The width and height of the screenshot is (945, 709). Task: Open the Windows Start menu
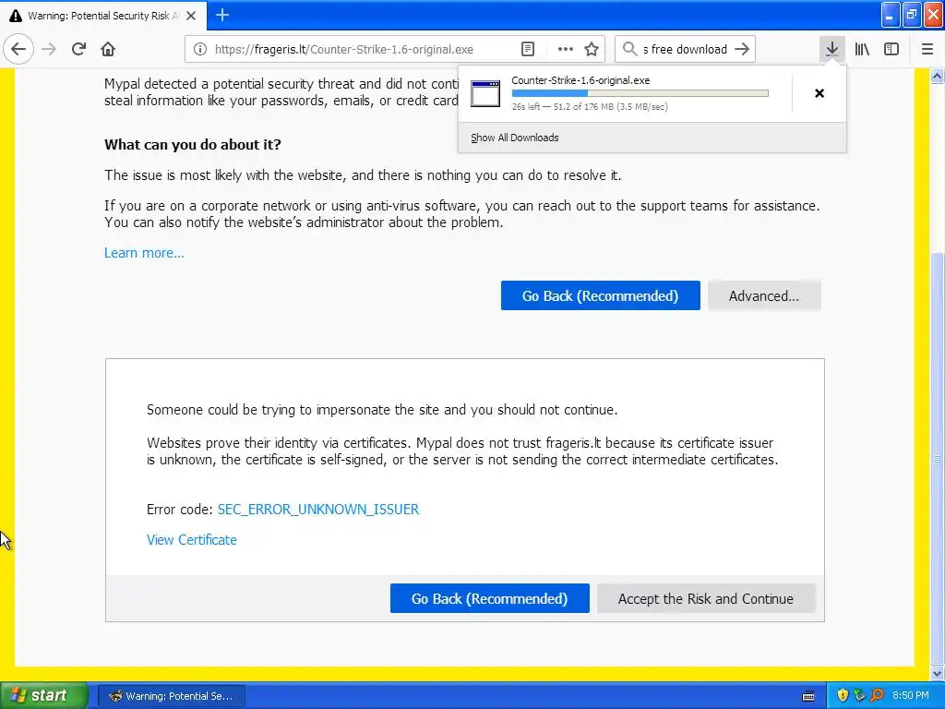(x=43, y=695)
